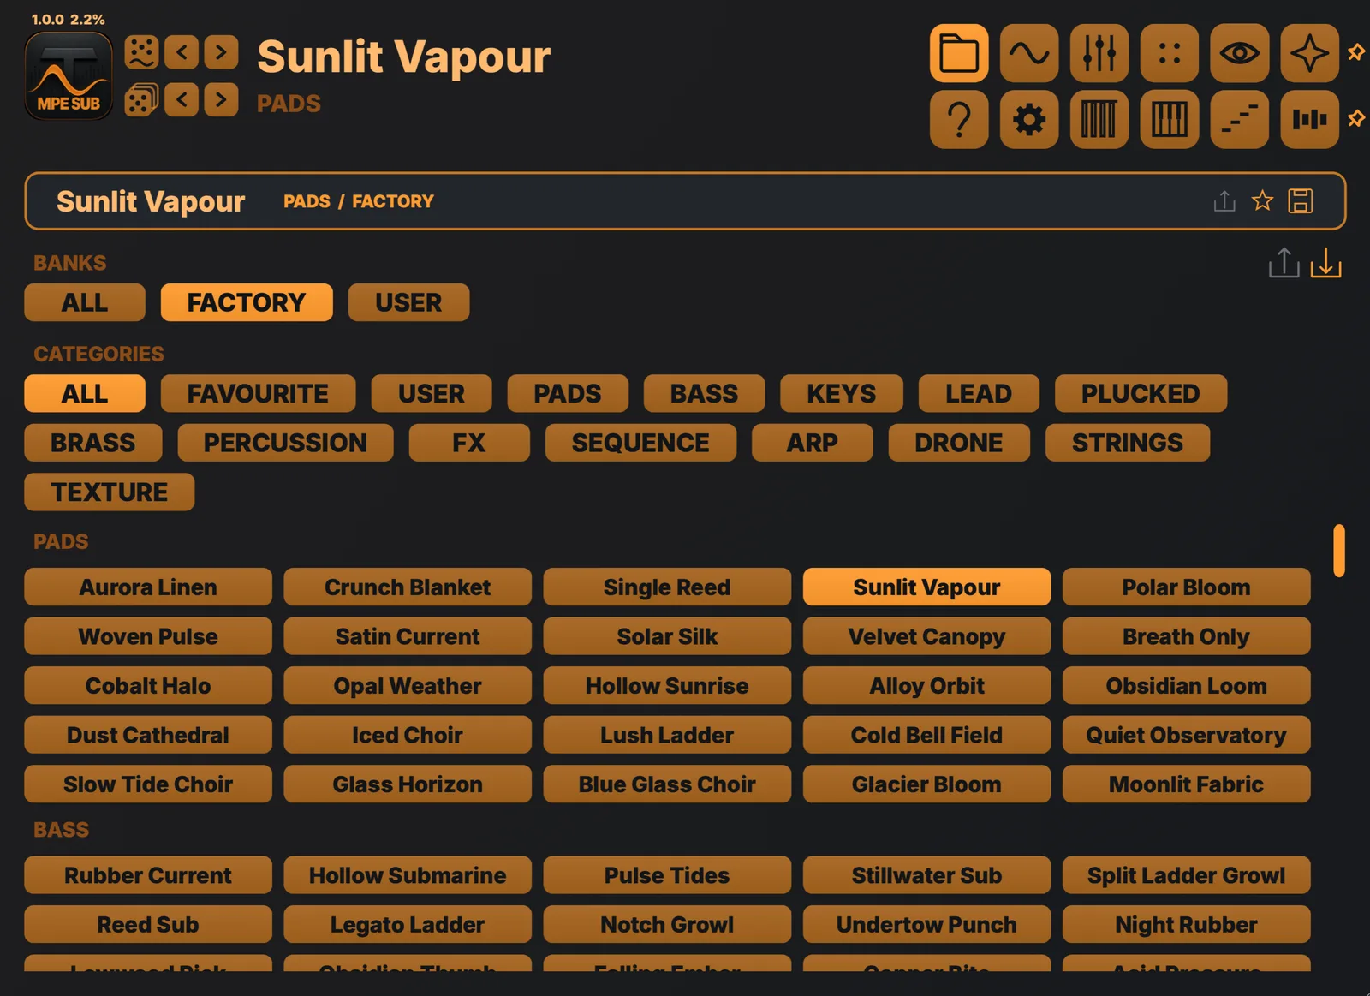Toggle the top-row pin icon
1370x996 pixels.
(x=1356, y=52)
